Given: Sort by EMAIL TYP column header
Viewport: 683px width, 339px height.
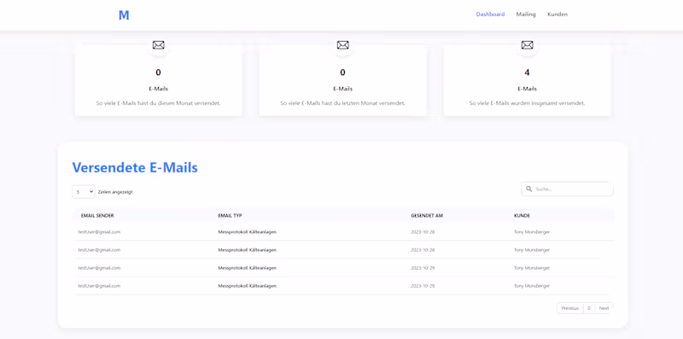Looking at the screenshot, I should click(230, 216).
